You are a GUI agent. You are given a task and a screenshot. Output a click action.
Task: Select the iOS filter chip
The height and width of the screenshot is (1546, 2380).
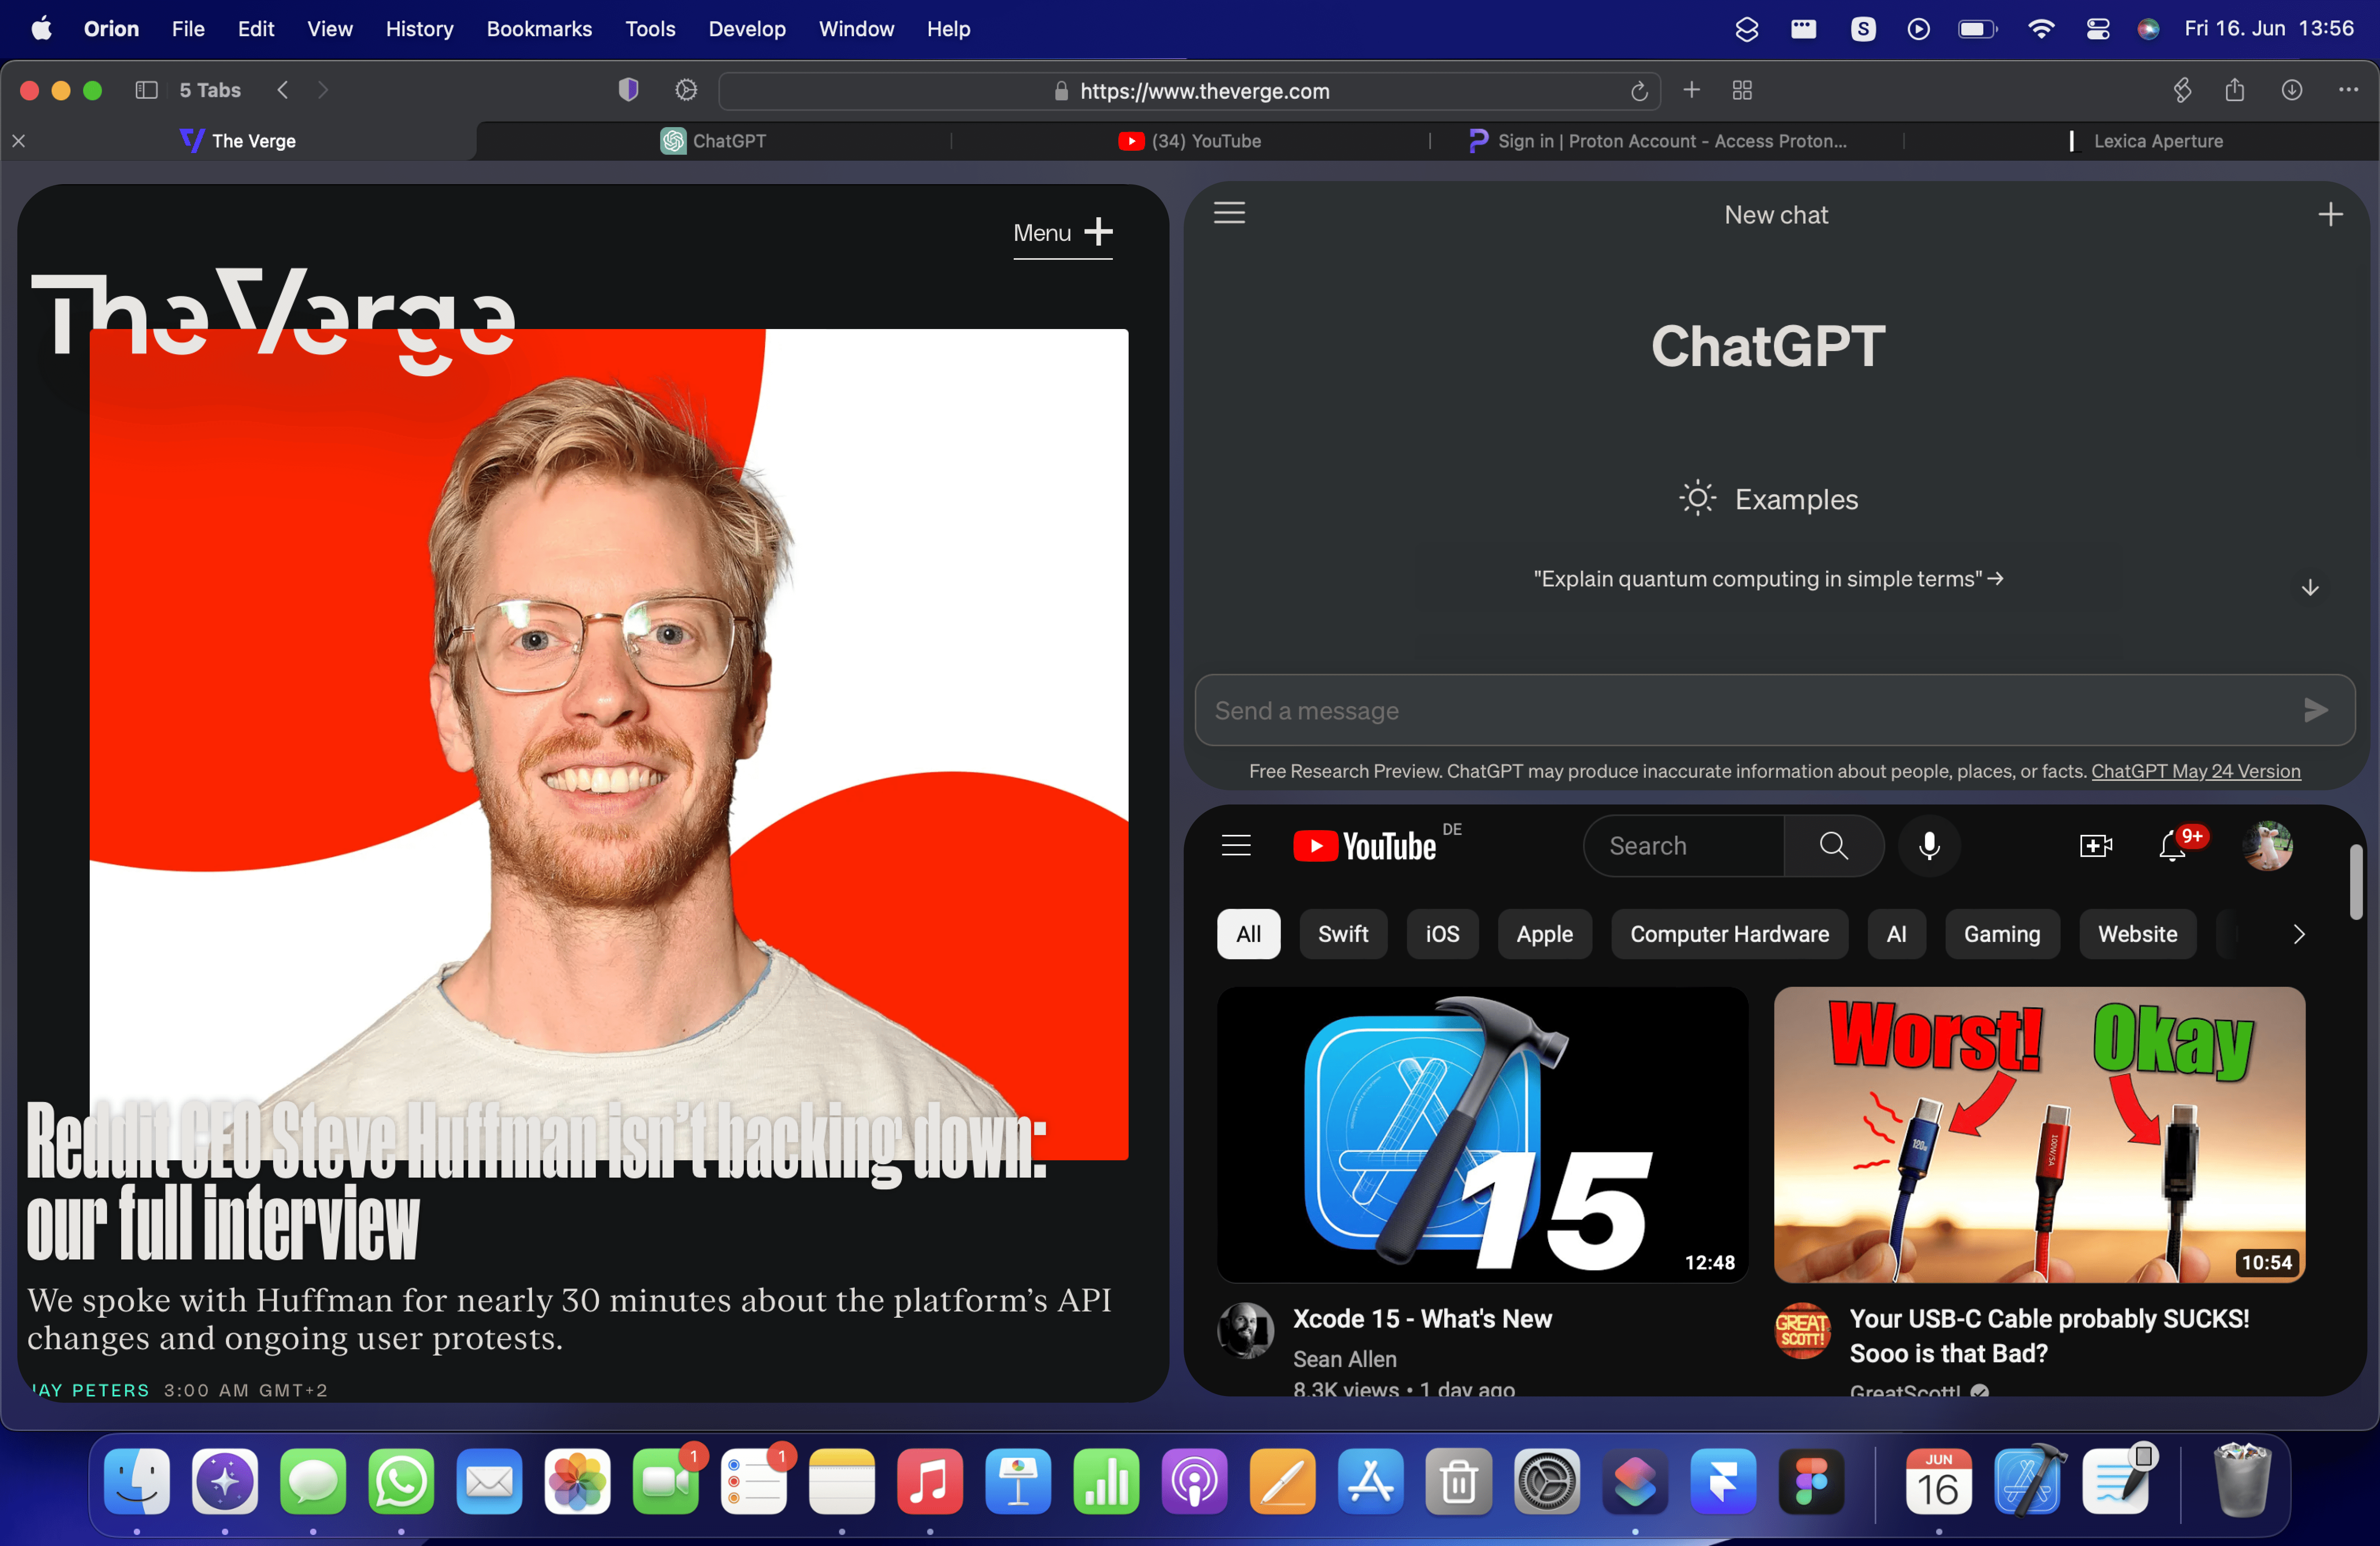pyautogui.click(x=1442, y=934)
